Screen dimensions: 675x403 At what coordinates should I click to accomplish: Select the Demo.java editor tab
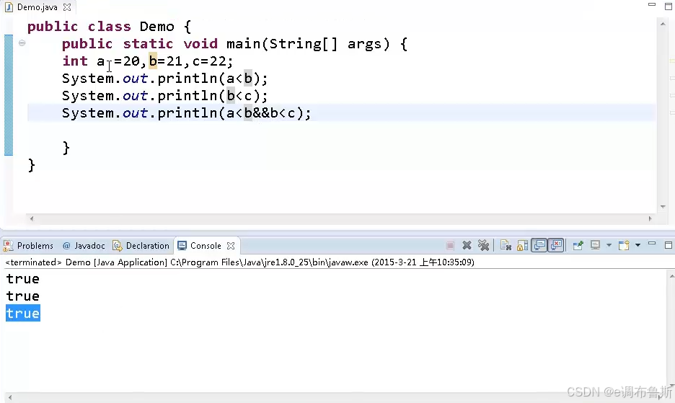pos(37,7)
